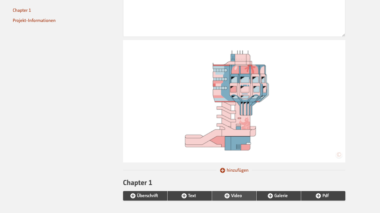Add an Überschrift block
Image resolution: width=380 pixels, height=213 pixels.
coord(145,196)
